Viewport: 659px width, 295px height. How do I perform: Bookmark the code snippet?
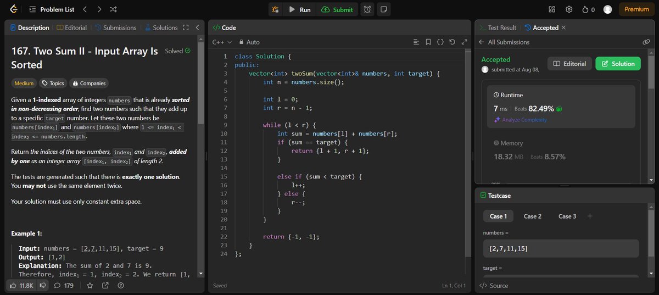coord(428,42)
